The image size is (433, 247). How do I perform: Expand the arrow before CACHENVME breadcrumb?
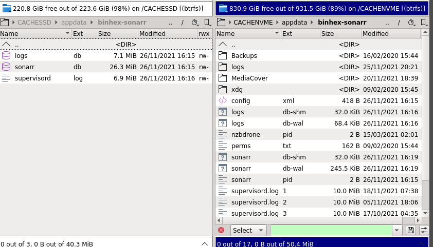230,22
